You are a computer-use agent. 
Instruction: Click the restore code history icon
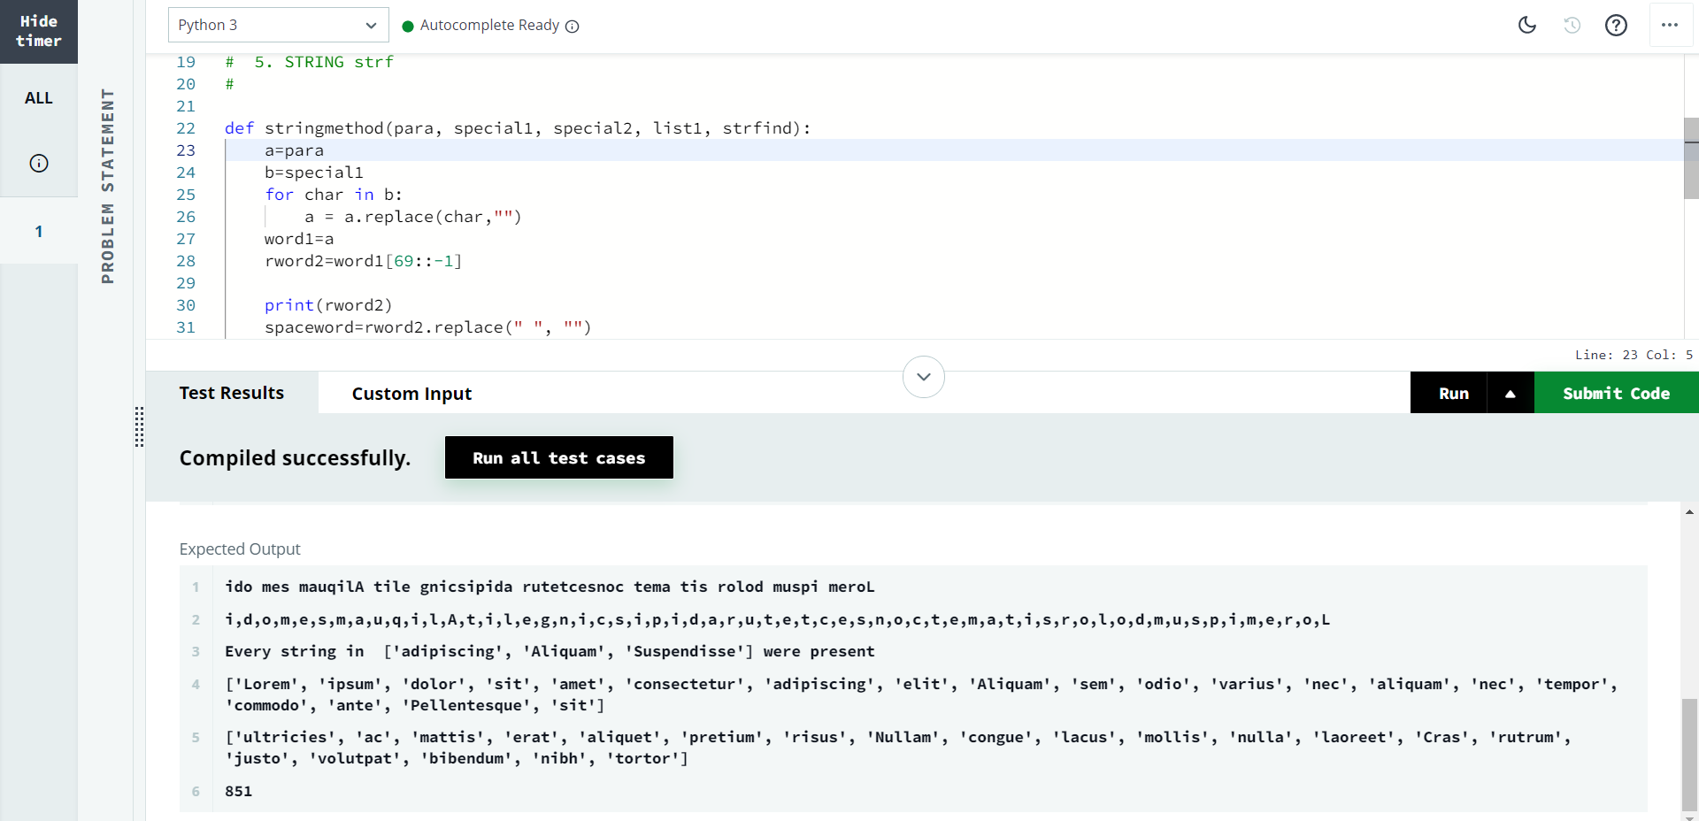click(x=1572, y=25)
